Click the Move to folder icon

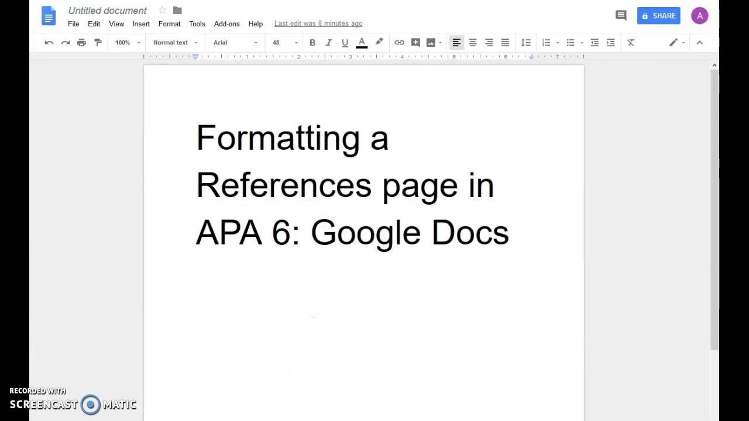(x=177, y=10)
